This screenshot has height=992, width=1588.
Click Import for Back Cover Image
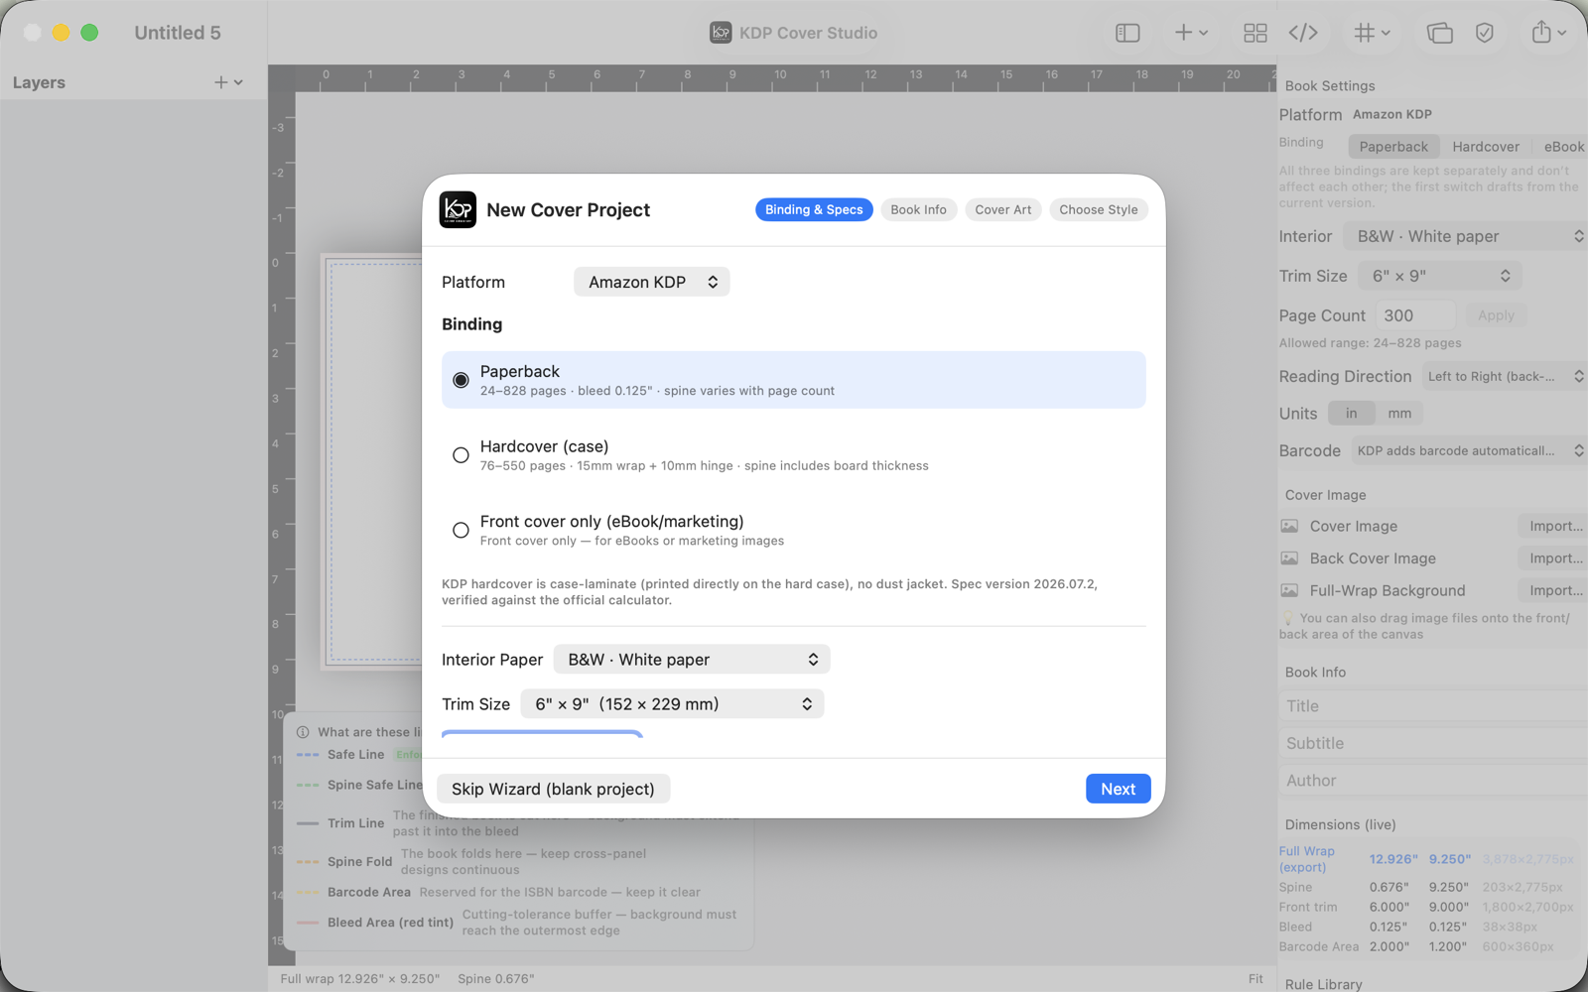click(x=1554, y=558)
